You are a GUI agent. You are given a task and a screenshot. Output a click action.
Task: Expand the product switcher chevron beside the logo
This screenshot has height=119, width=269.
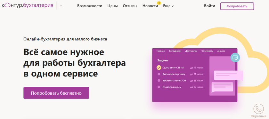click(x=61, y=6)
